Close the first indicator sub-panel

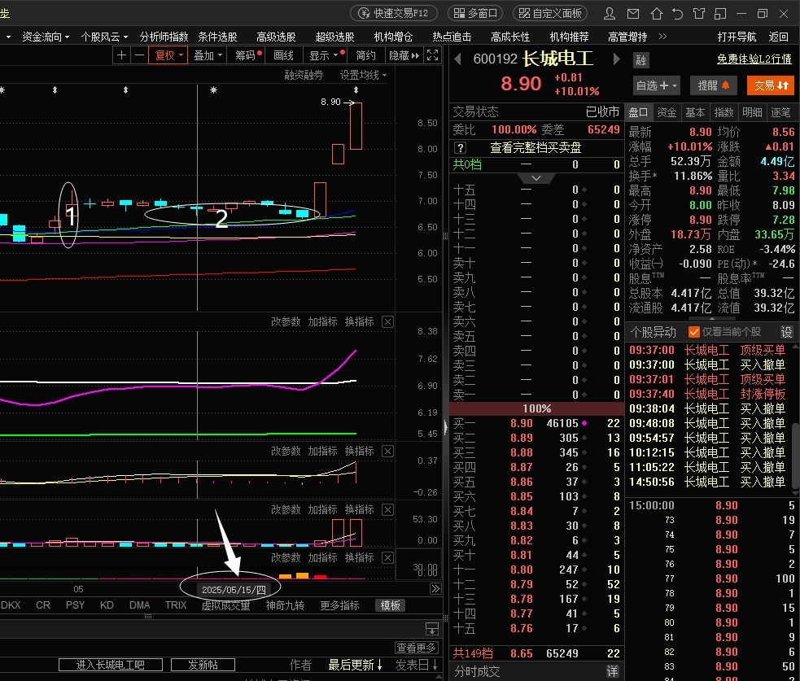point(387,322)
